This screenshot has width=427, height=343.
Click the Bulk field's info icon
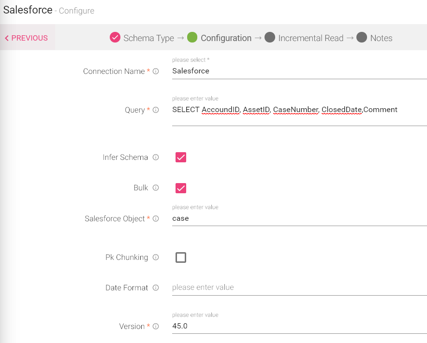(x=155, y=188)
